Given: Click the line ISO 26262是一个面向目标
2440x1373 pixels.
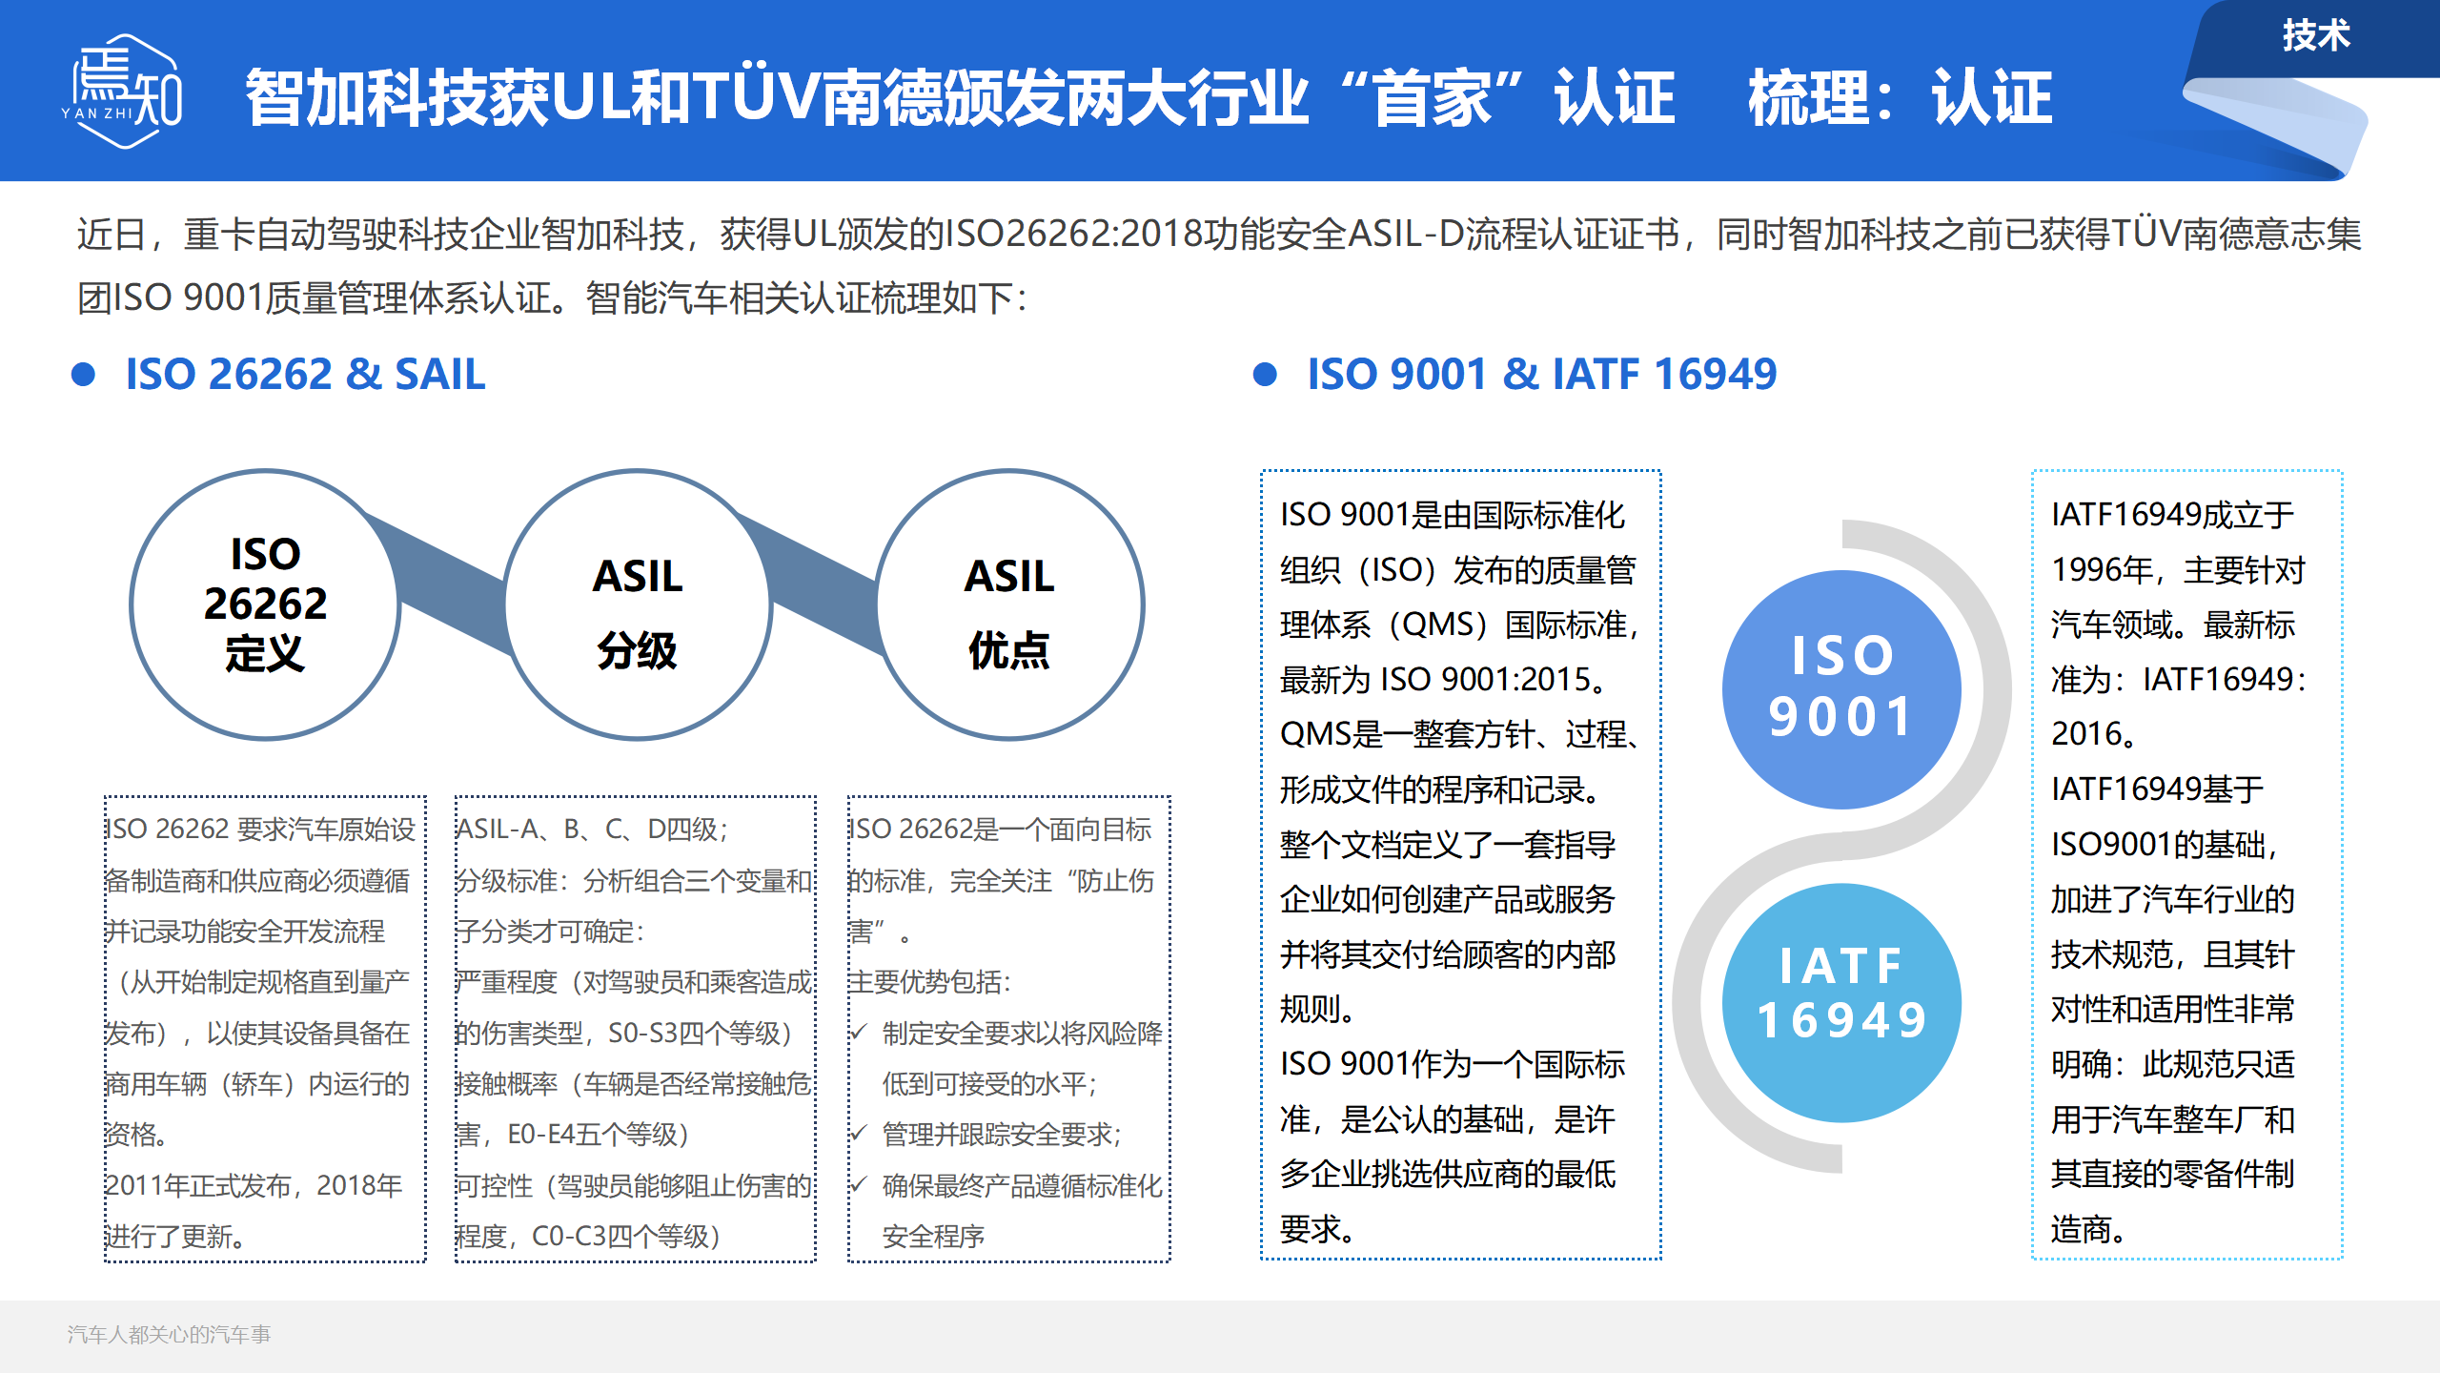Looking at the screenshot, I should pyautogui.click(x=1000, y=829).
